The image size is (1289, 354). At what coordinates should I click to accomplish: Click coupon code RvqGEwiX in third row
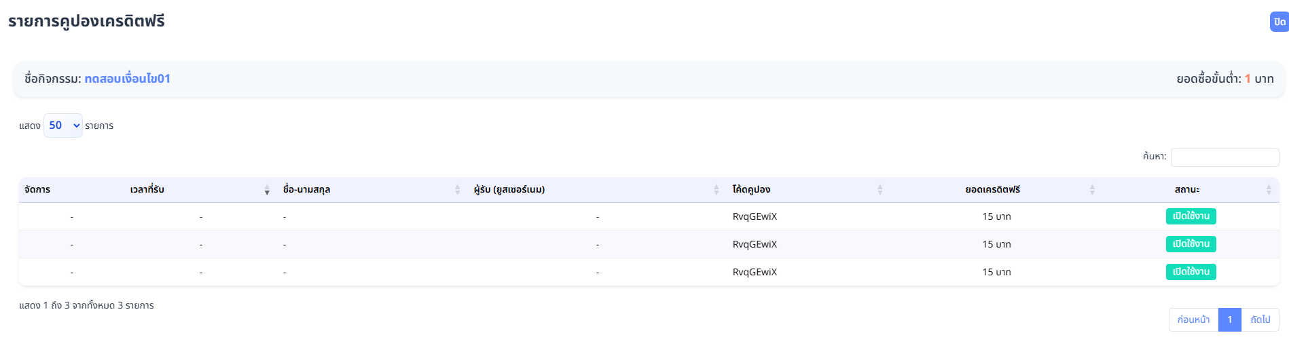[x=755, y=272]
